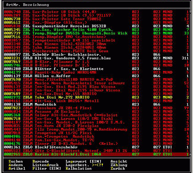This screenshot has width=193, height=173.
Task: Open the Lagerbest. >=<?! option
Action: click(x=84, y=165)
